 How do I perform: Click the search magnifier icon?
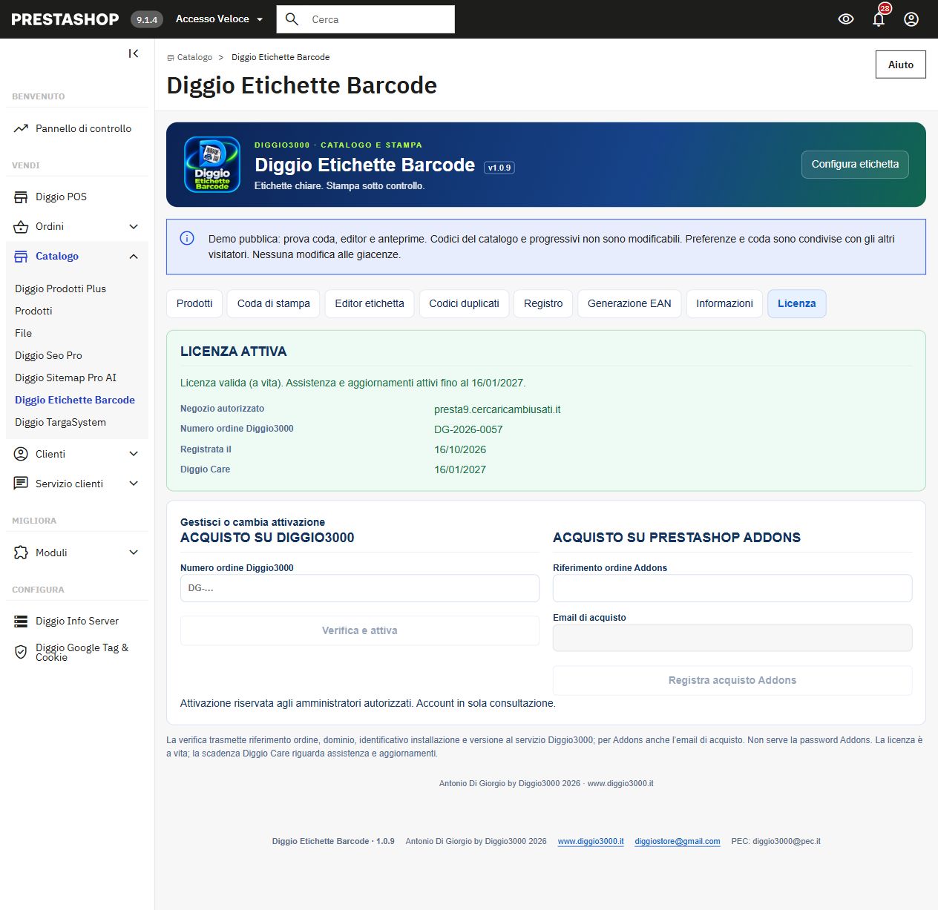point(292,19)
